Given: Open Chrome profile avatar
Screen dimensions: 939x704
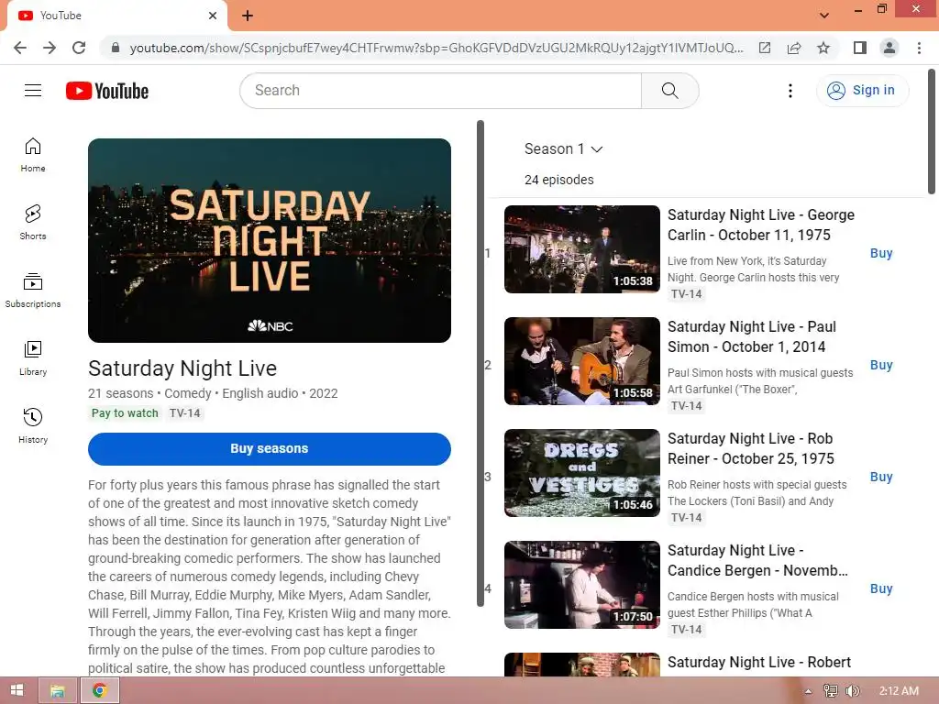Looking at the screenshot, I should point(889,48).
